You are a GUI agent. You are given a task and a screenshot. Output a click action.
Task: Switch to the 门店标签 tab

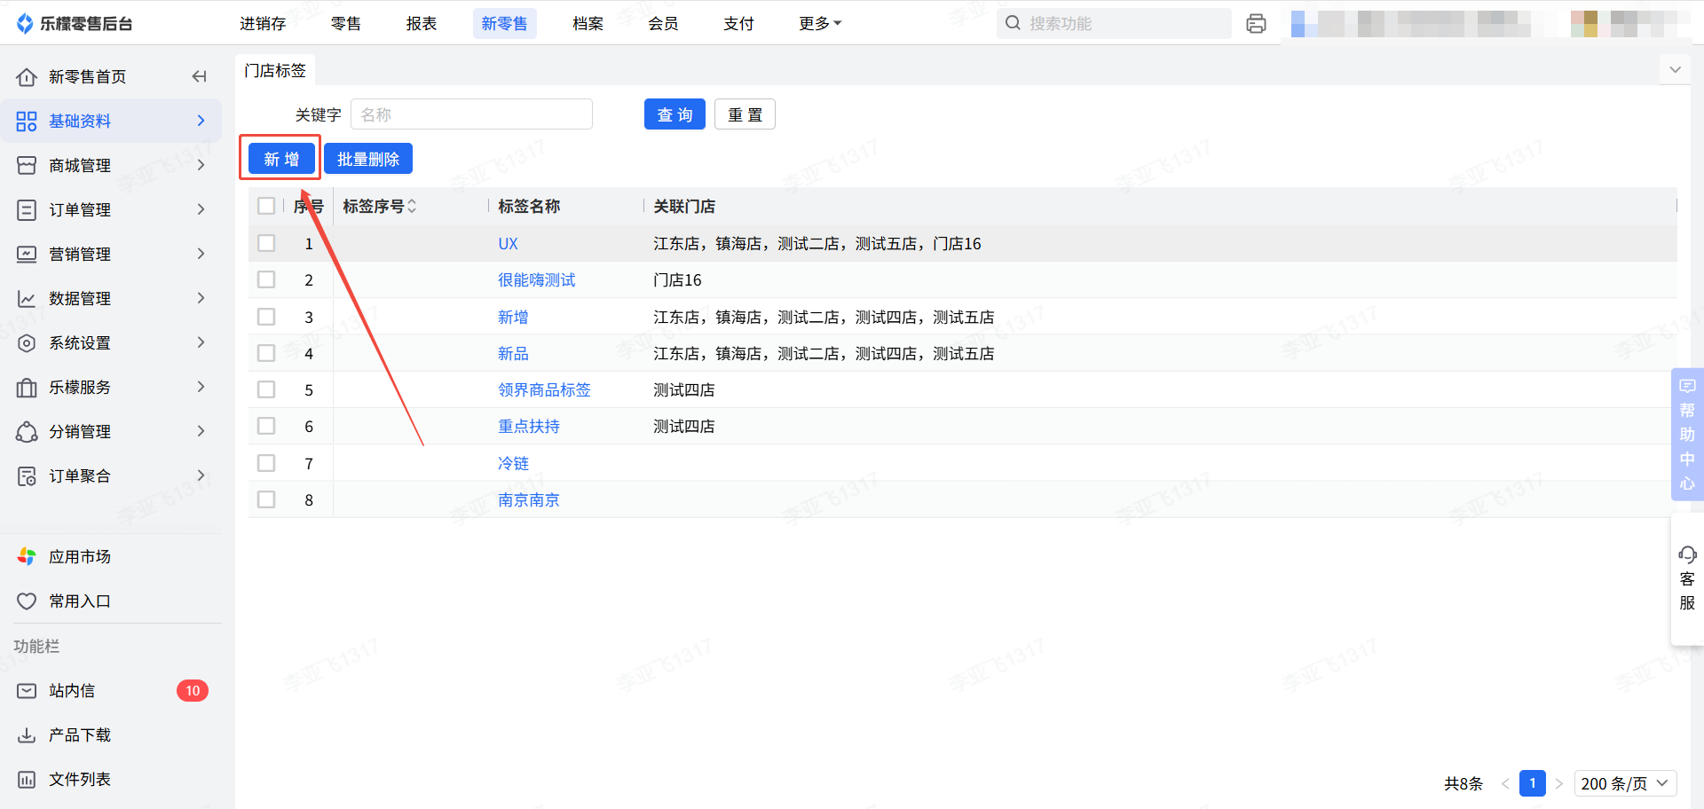tap(275, 70)
